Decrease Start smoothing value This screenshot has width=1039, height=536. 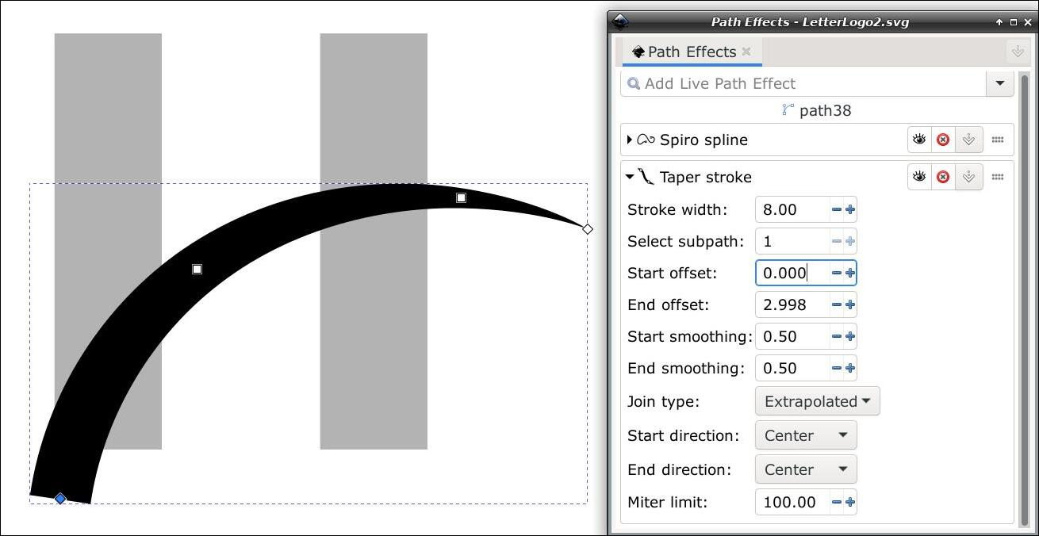pyautogui.click(x=836, y=336)
